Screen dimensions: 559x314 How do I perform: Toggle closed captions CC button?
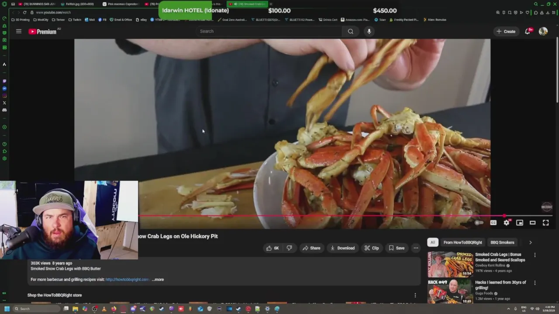[x=493, y=223]
